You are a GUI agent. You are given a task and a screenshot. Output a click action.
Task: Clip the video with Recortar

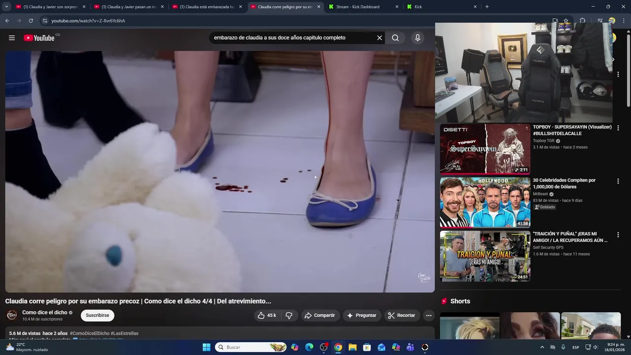(x=401, y=316)
